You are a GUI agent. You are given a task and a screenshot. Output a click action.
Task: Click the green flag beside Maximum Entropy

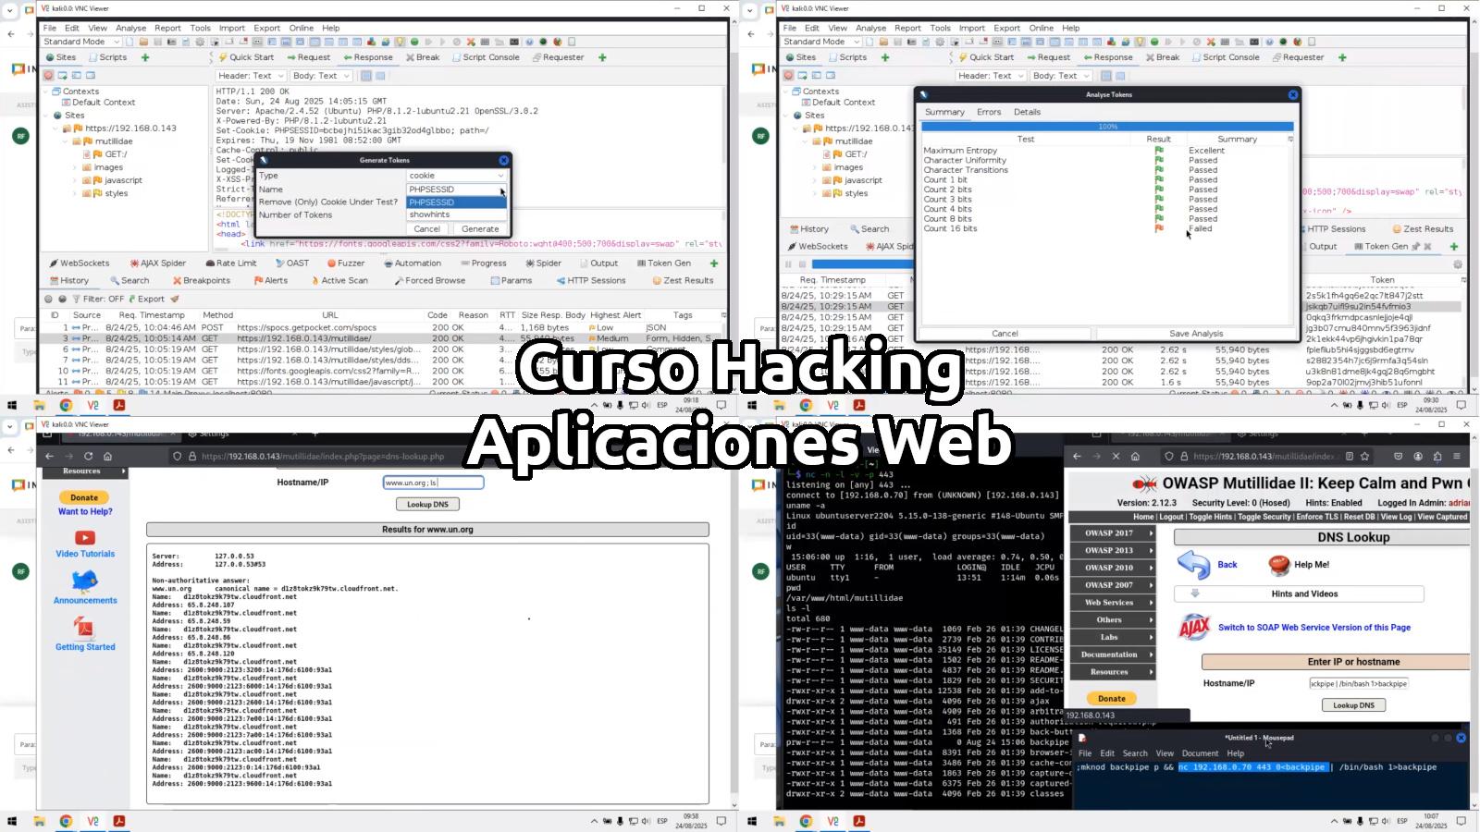coord(1159,151)
